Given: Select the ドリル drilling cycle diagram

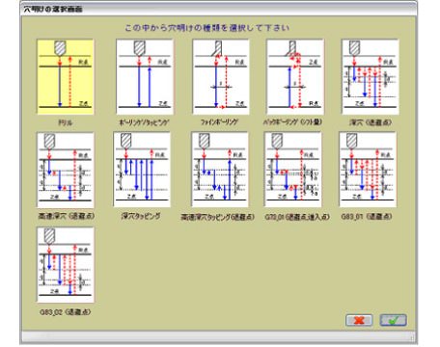Looking at the screenshot, I should click(x=66, y=77).
